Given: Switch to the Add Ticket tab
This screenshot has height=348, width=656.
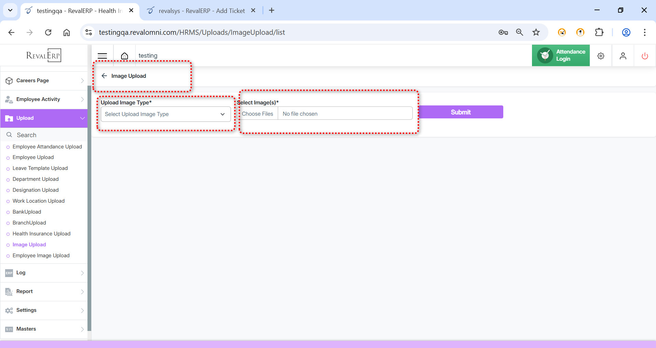Looking at the screenshot, I should [202, 11].
